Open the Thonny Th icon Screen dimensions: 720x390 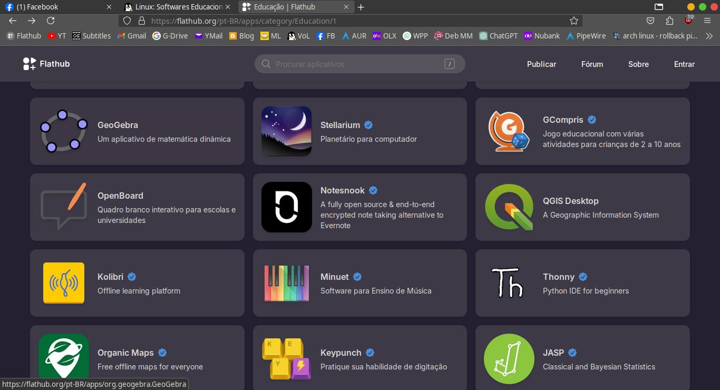coord(508,283)
